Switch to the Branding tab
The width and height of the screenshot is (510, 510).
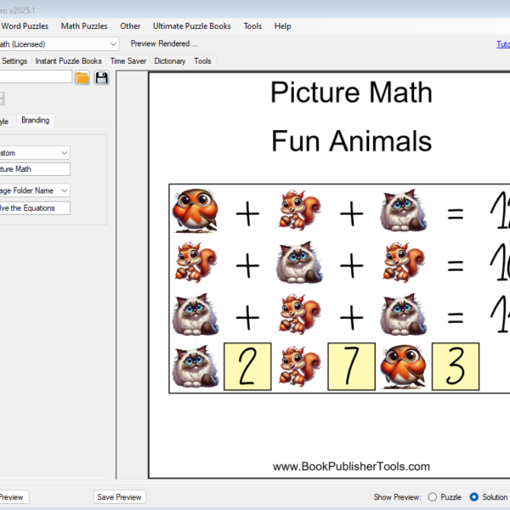35,121
